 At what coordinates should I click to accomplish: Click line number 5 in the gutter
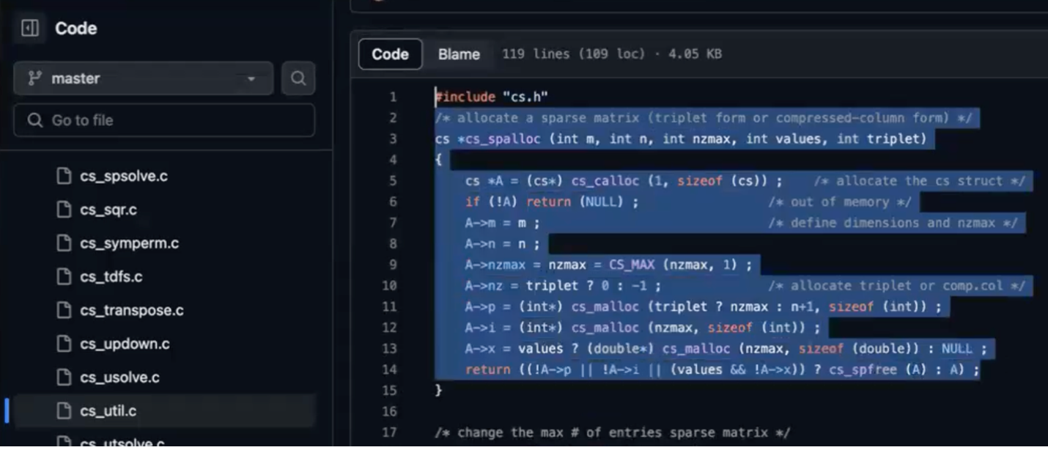click(x=393, y=181)
